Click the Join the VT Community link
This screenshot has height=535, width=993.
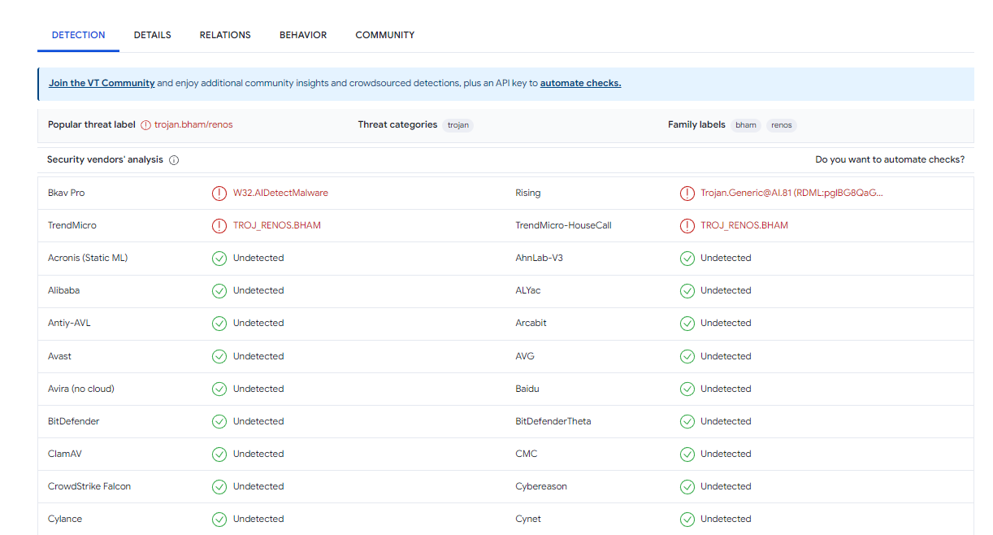click(102, 83)
